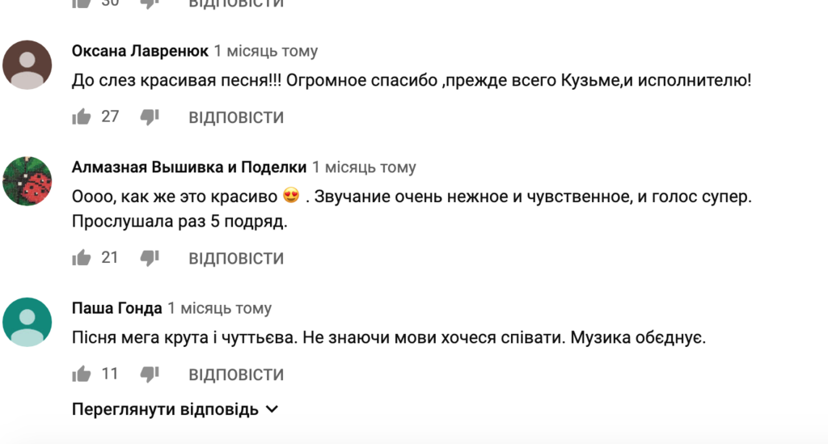This screenshot has width=828, height=444.
Task: Dislike Алмазная Вышивка и Поделки's comment
Action: 150,258
